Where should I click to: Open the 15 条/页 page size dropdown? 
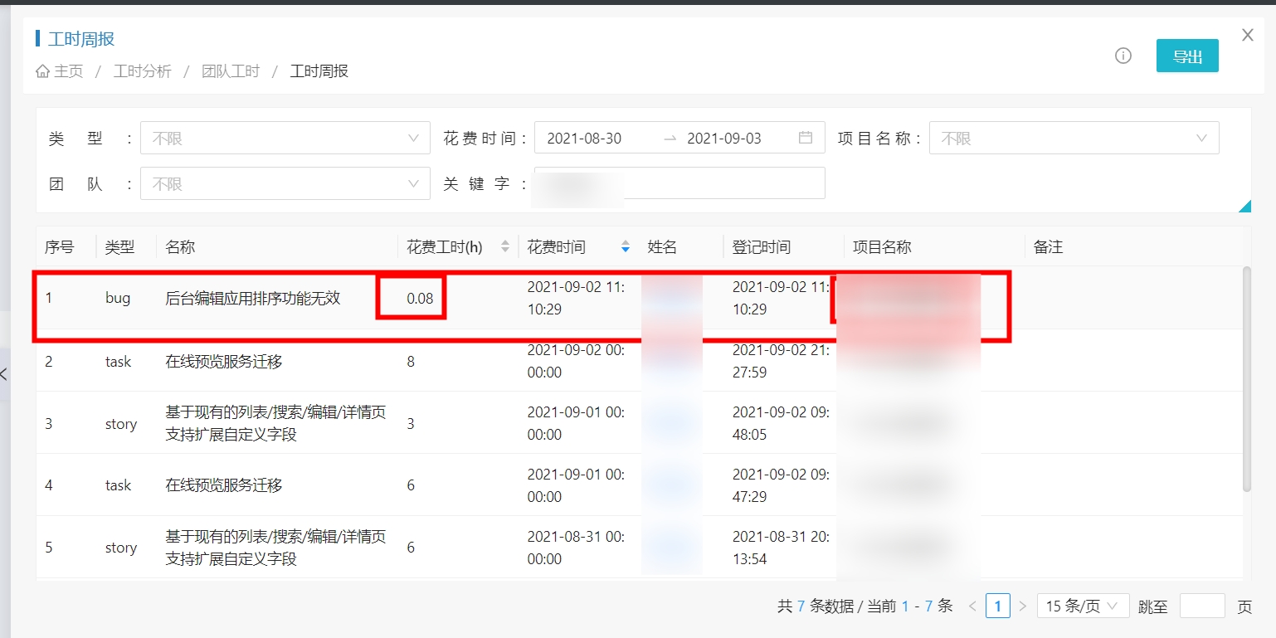1083,606
